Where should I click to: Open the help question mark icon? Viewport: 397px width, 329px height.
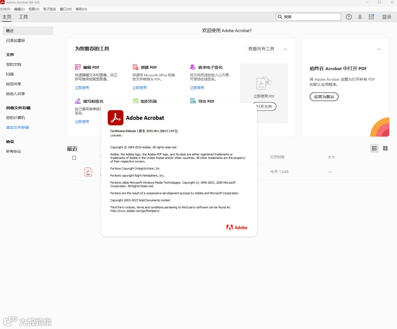click(x=348, y=17)
